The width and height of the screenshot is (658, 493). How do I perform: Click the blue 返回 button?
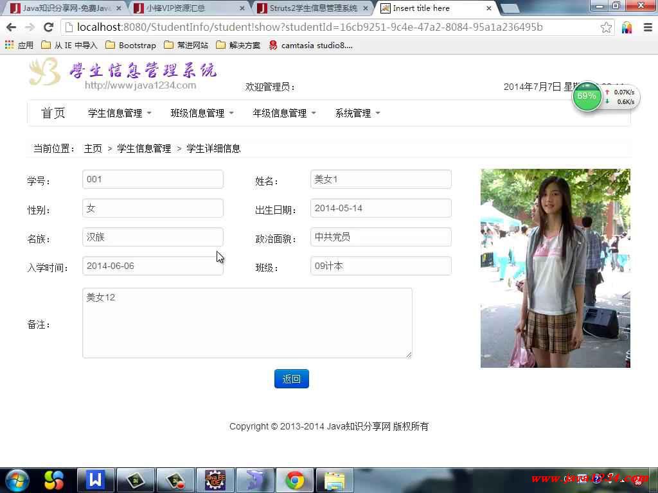click(x=292, y=379)
